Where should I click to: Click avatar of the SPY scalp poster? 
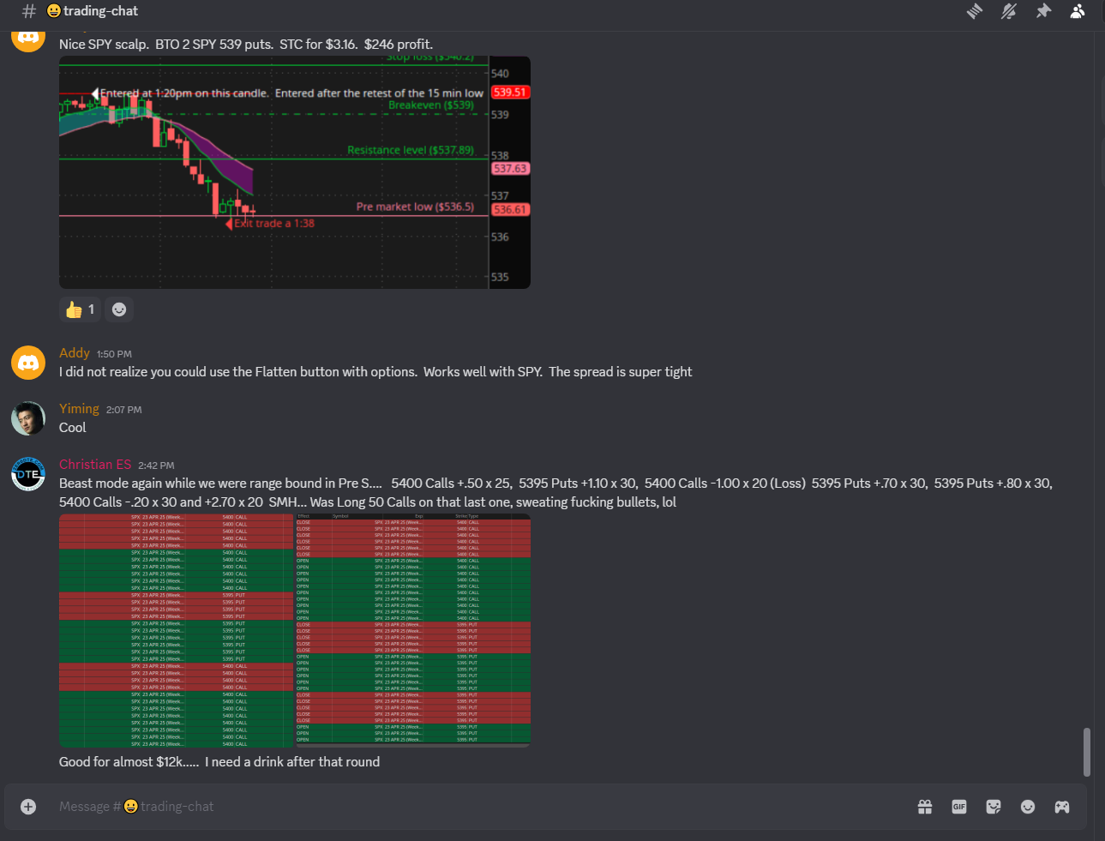(x=28, y=39)
